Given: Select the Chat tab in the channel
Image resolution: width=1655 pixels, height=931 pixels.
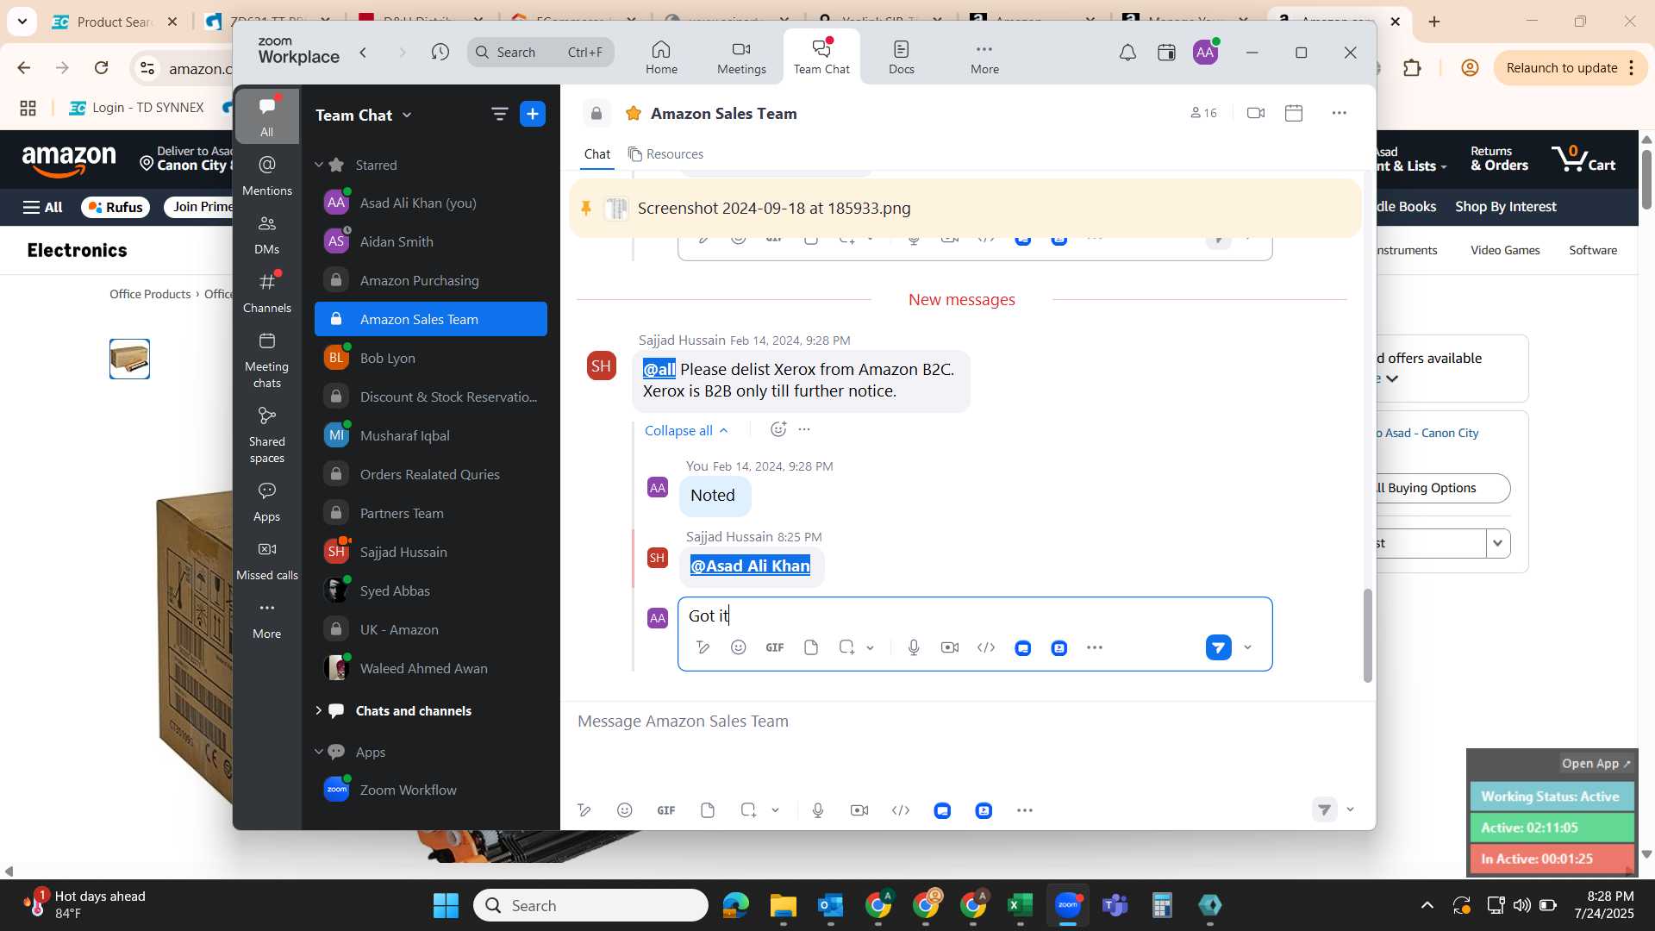Looking at the screenshot, I should (596, 153).
